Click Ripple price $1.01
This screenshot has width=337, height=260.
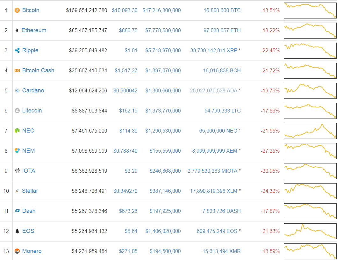[x=131, y=50]
